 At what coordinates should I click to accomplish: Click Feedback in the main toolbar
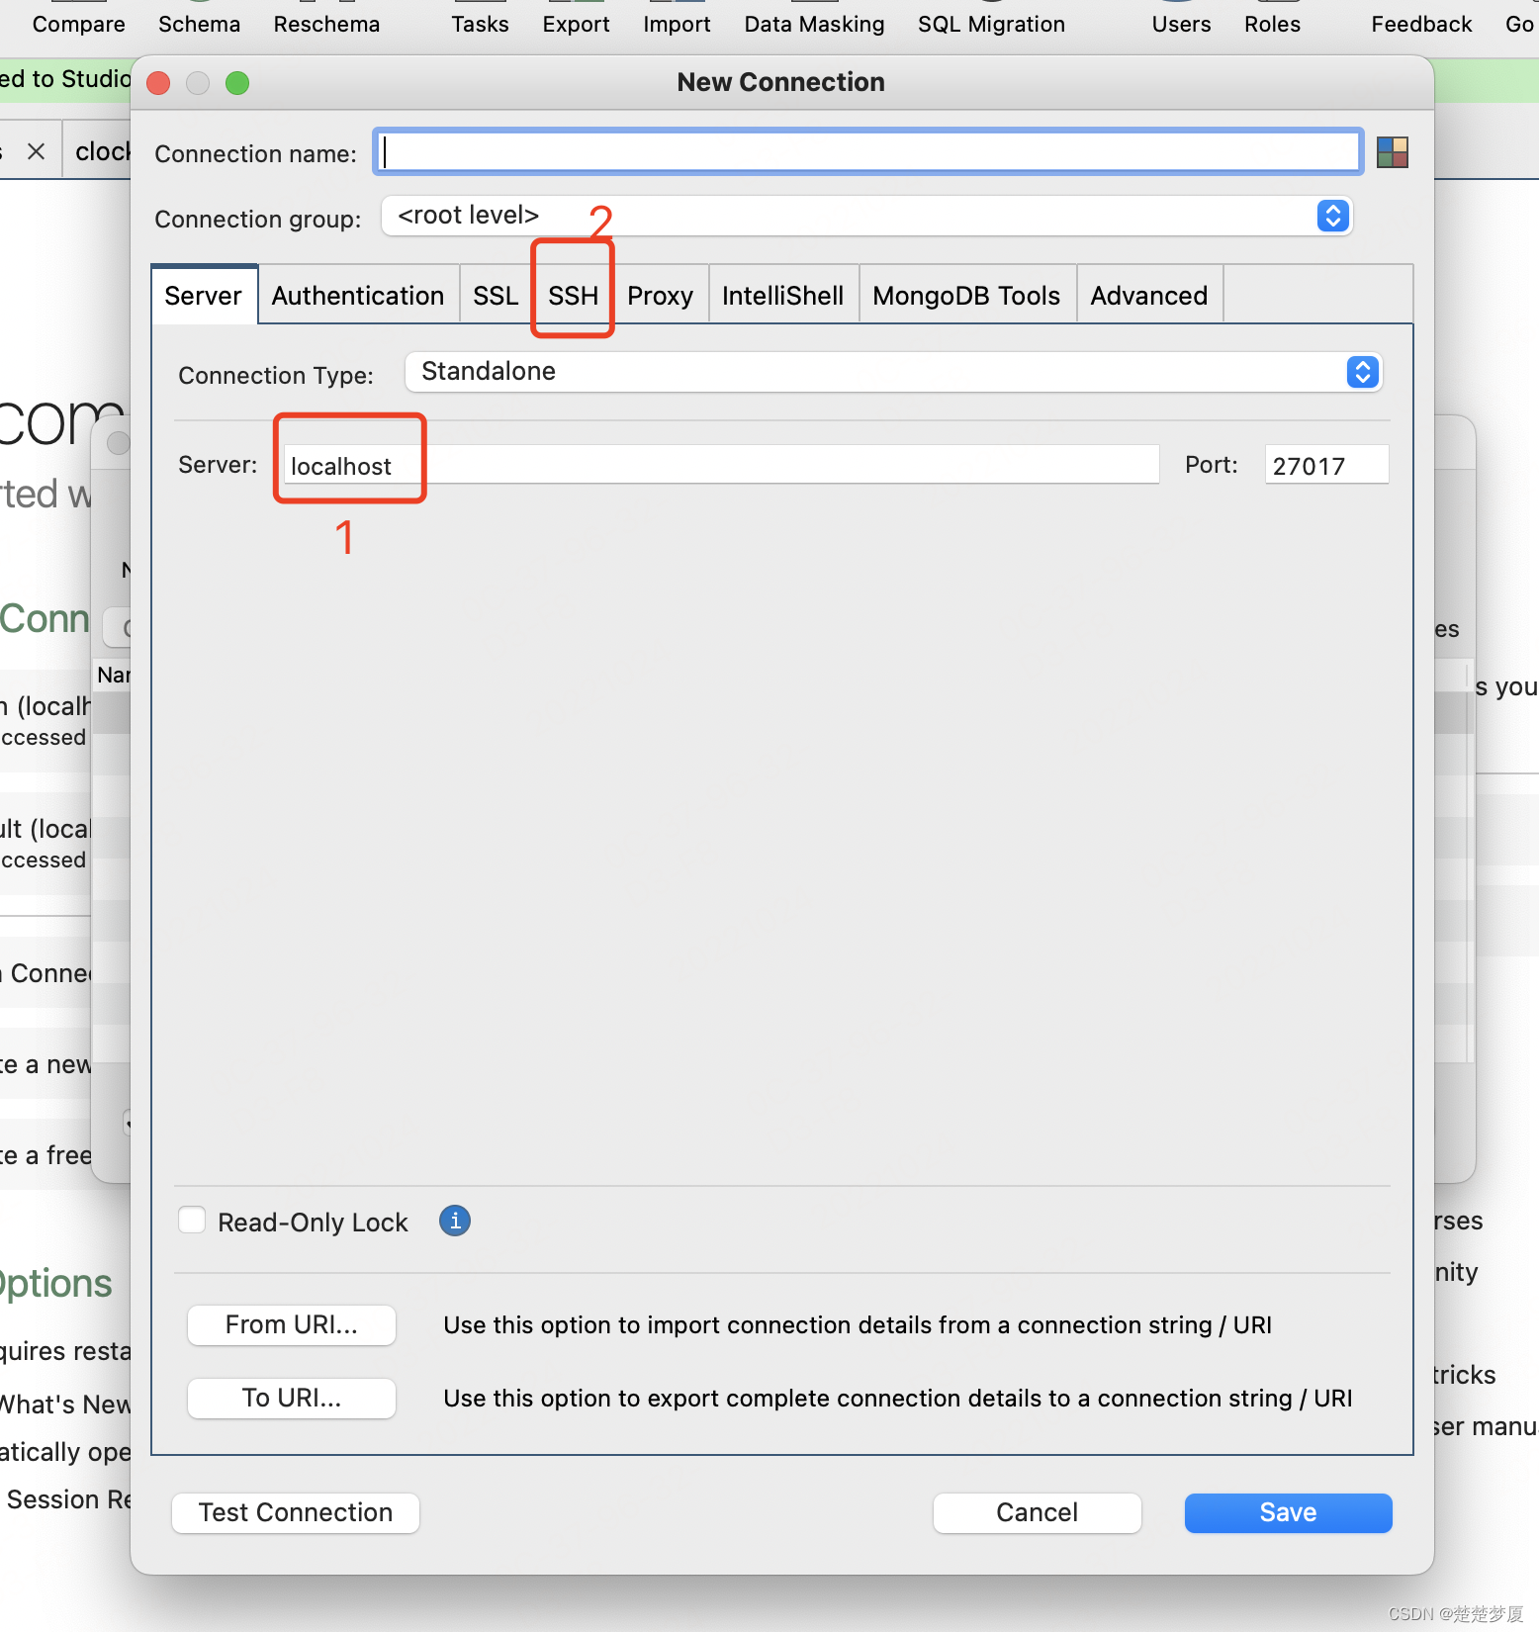1422,24
